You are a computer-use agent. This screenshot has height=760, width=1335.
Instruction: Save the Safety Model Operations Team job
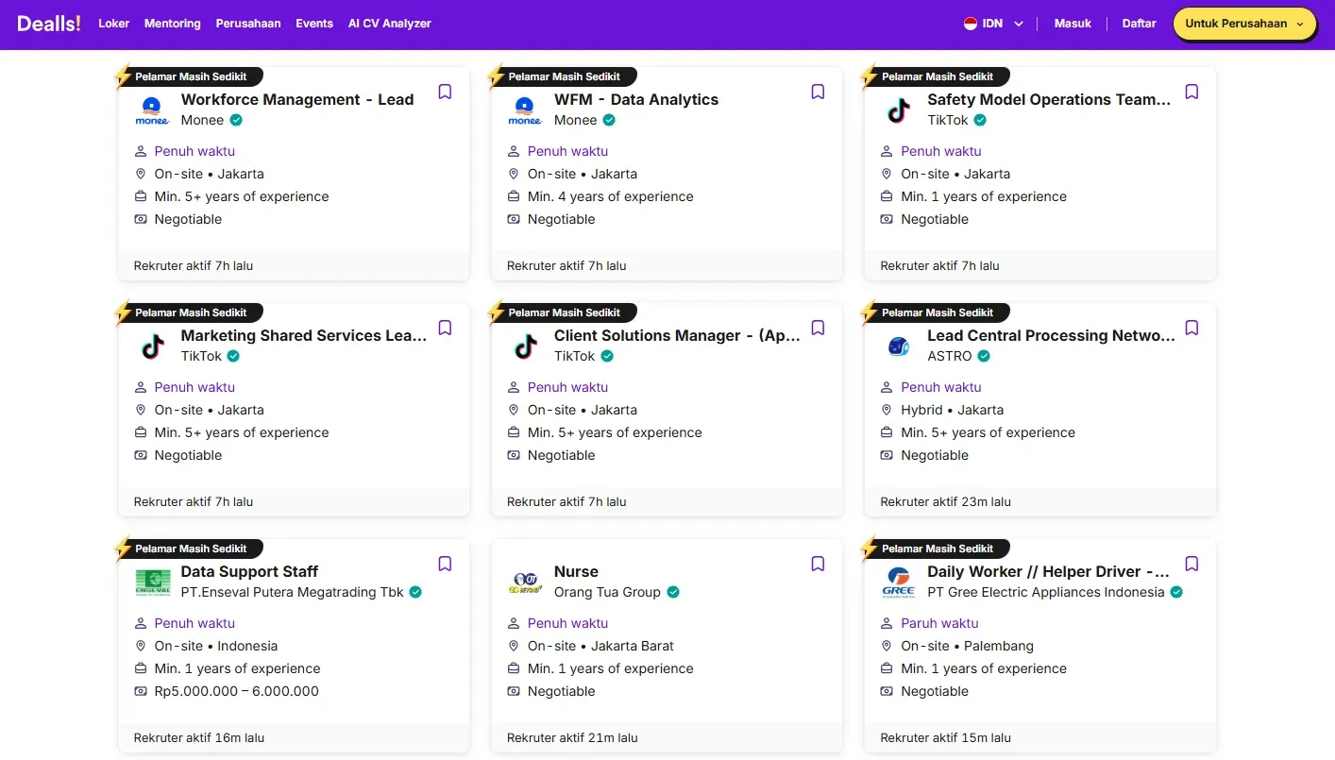point(1191,92)
